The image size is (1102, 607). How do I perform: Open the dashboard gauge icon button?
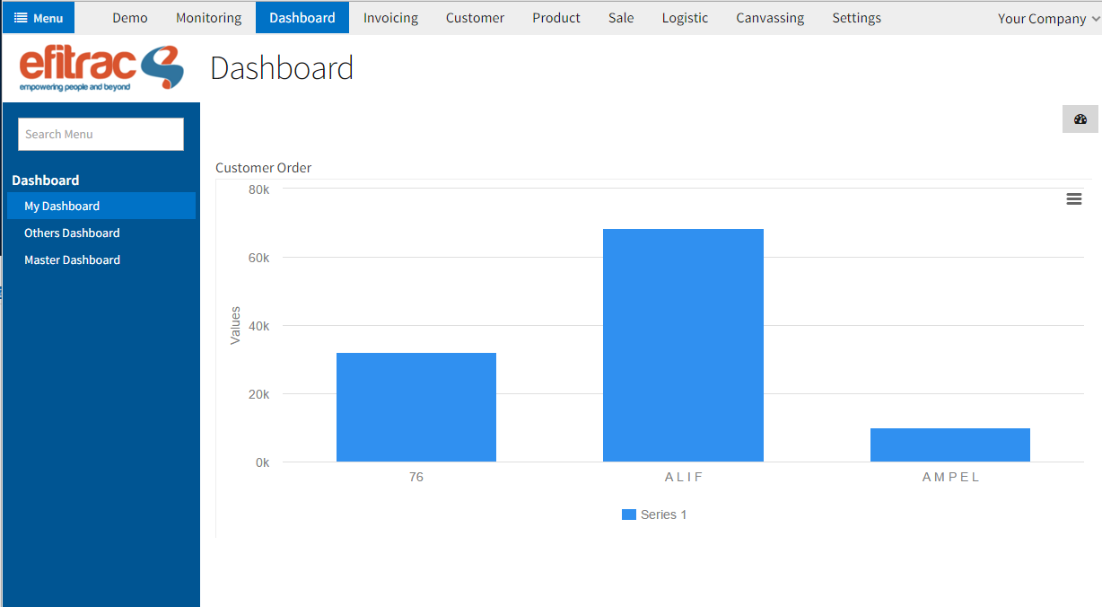pyautogui.click(x=1080, y=119)
